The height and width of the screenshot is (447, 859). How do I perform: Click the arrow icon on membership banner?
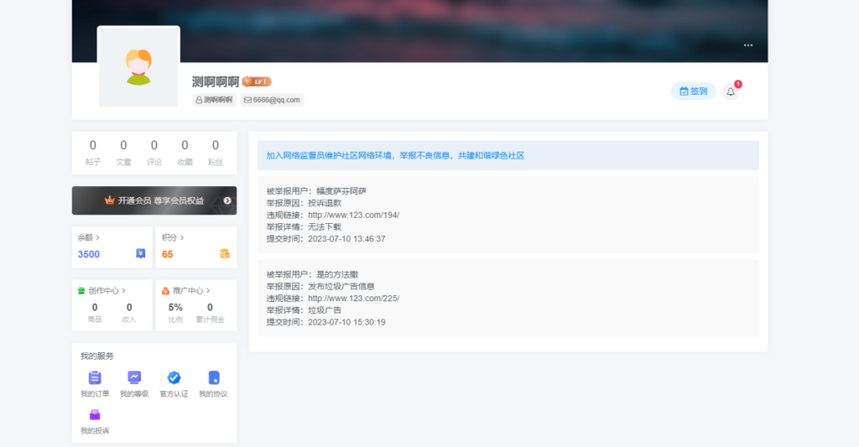coord(227,200)
